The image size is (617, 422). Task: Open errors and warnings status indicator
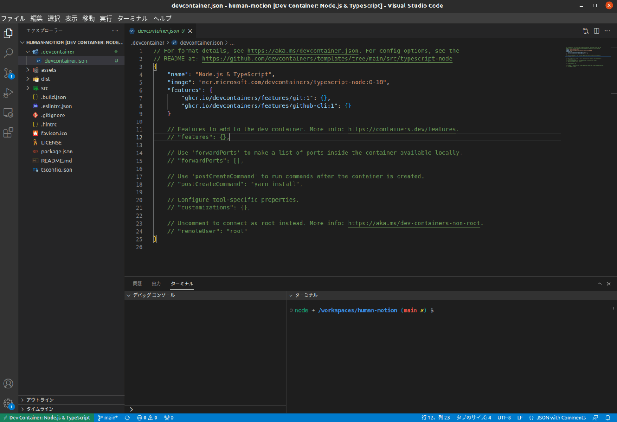(x=147, y=418)
